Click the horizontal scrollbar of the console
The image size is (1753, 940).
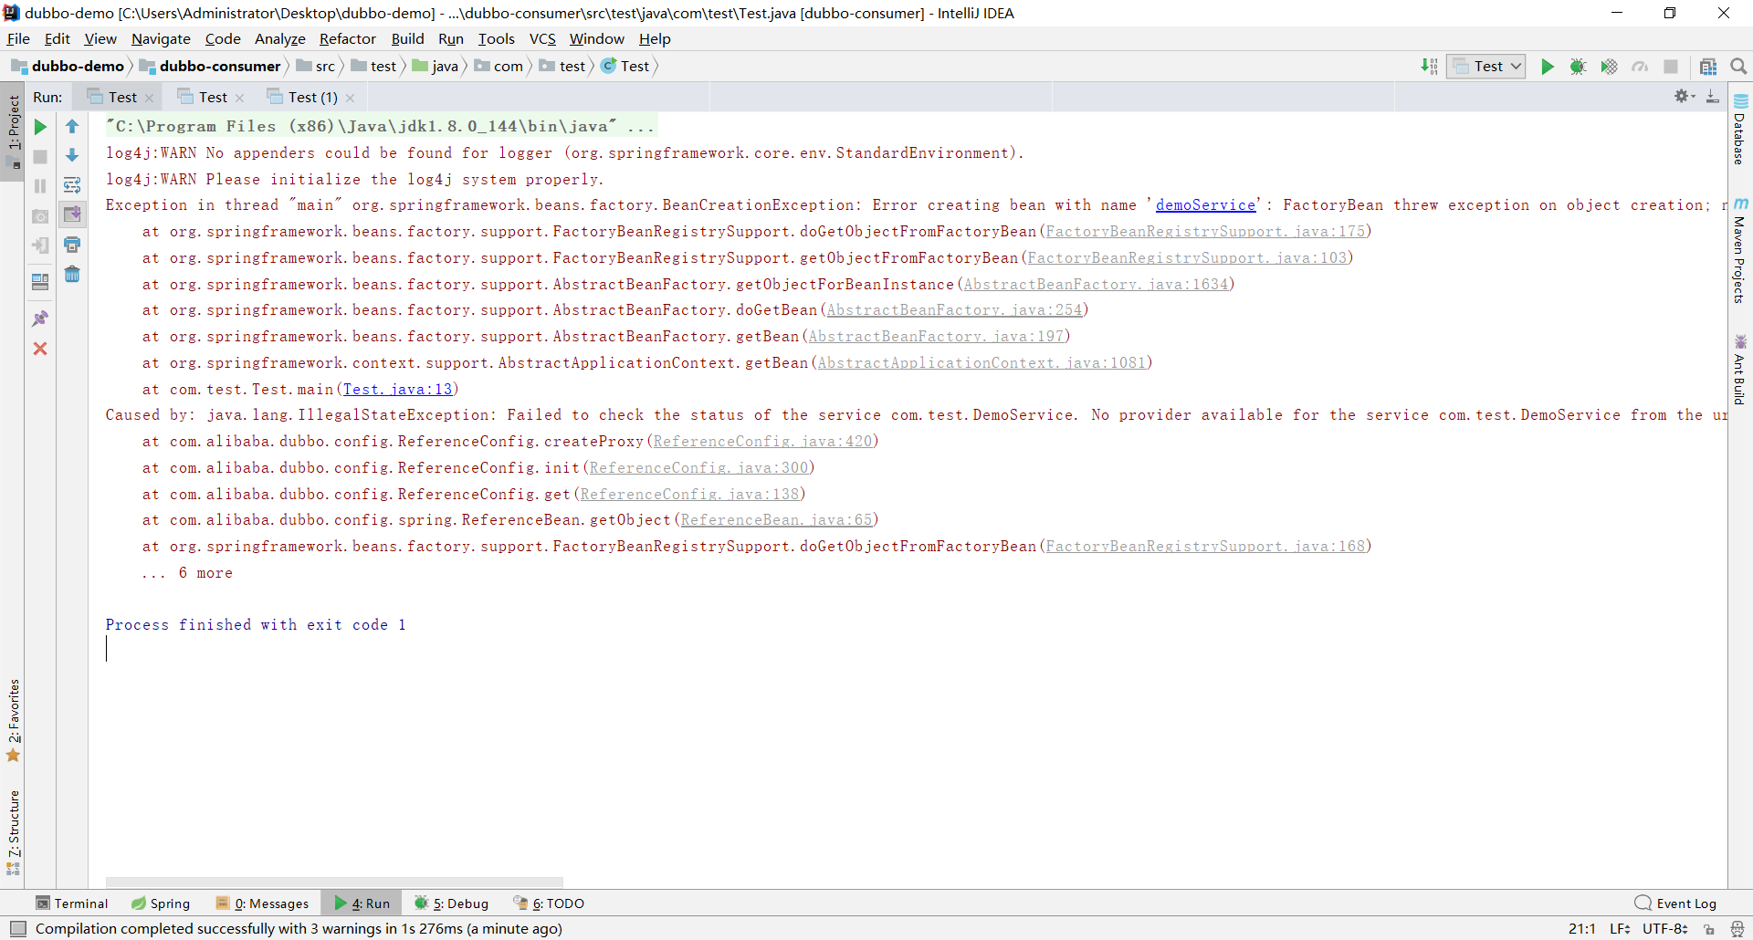[x=334, y=883]
